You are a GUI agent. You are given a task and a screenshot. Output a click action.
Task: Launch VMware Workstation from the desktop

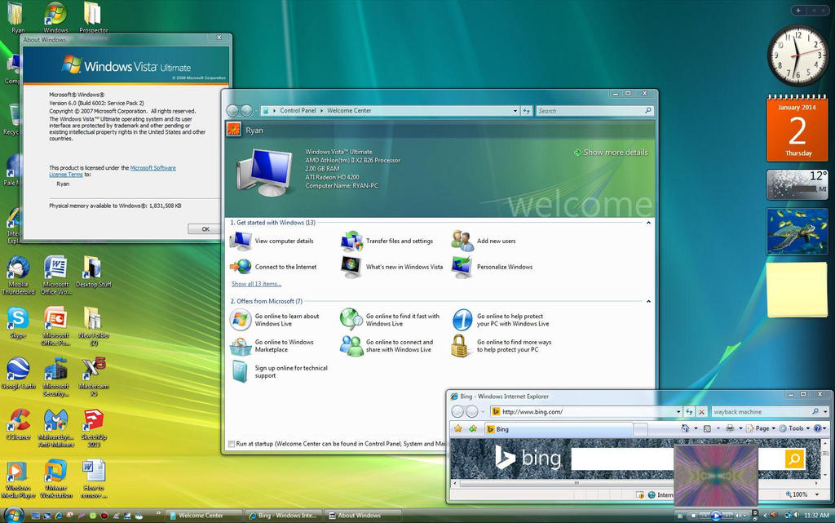pos(56,479)
